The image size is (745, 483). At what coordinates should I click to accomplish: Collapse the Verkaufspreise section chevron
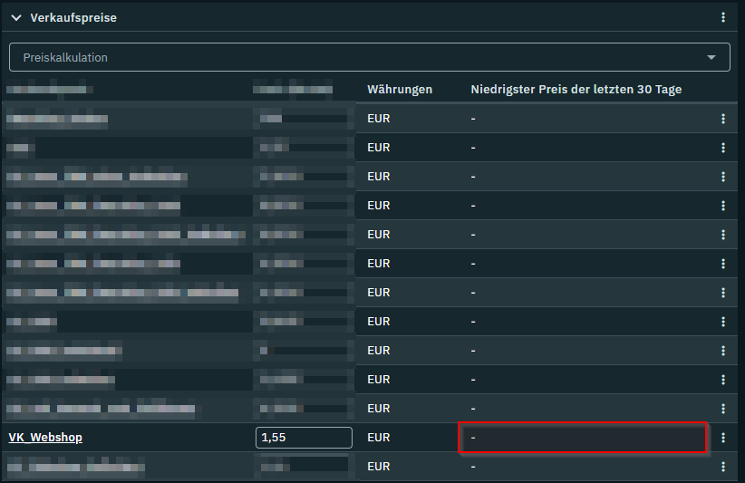coord(16,17)
